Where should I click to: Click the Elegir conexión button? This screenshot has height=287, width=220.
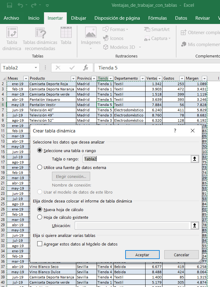click(x=71, y=176)
